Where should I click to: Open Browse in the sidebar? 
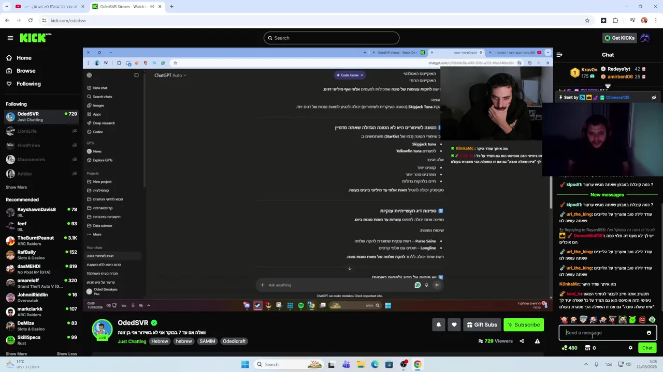(x=25, y=71)
